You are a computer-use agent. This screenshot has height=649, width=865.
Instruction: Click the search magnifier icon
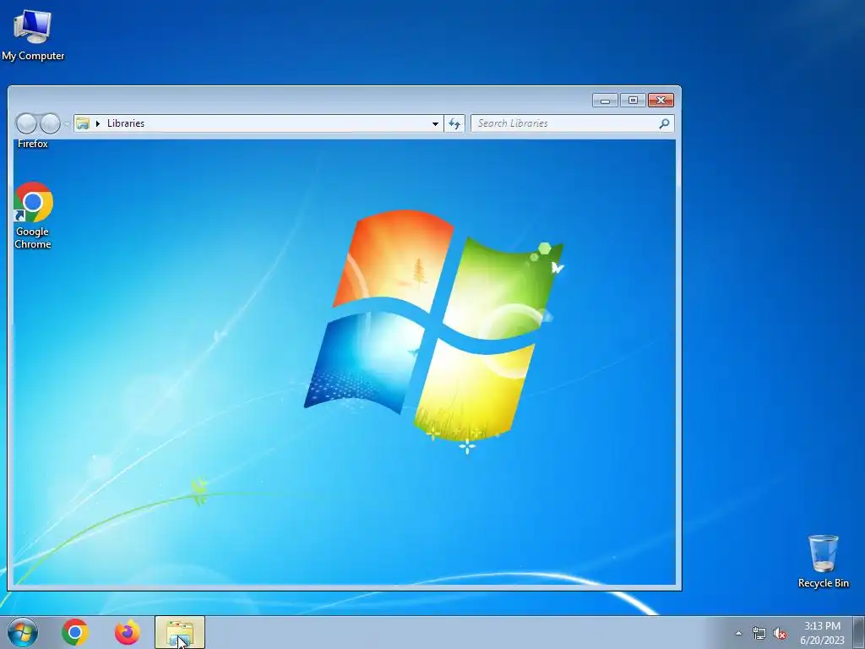coord(664,123)
